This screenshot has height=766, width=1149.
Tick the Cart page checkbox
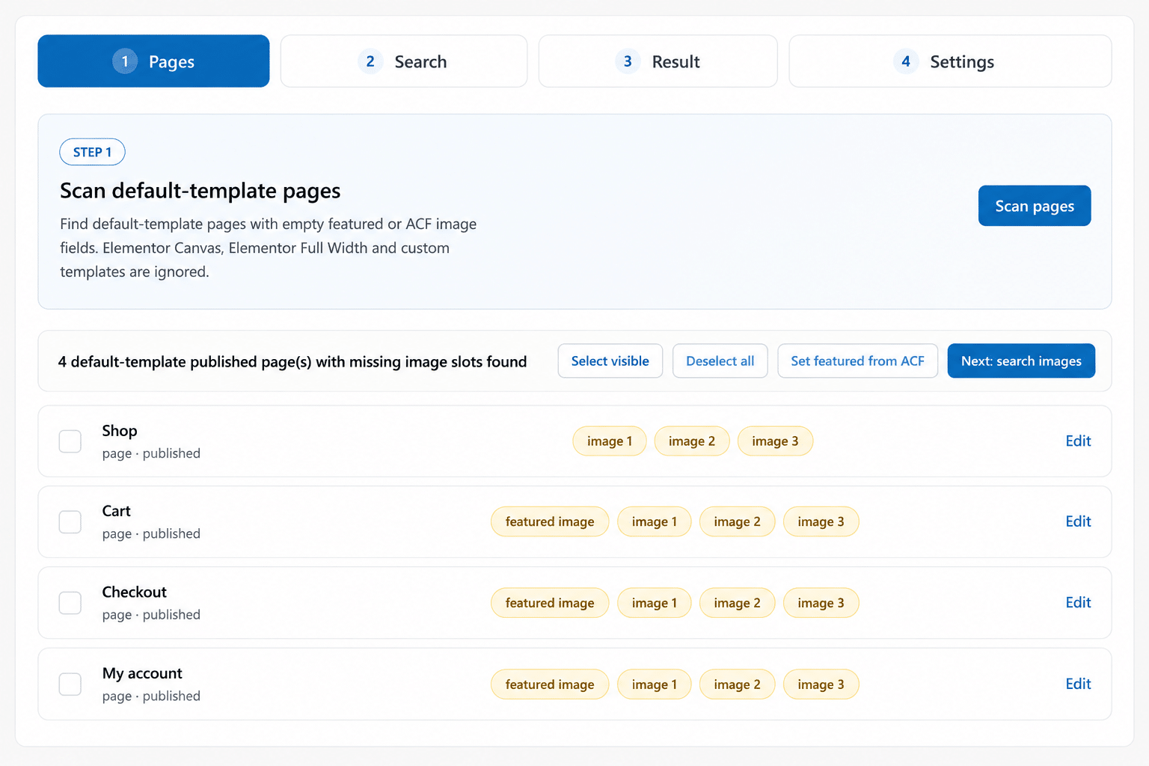point(70,522)
